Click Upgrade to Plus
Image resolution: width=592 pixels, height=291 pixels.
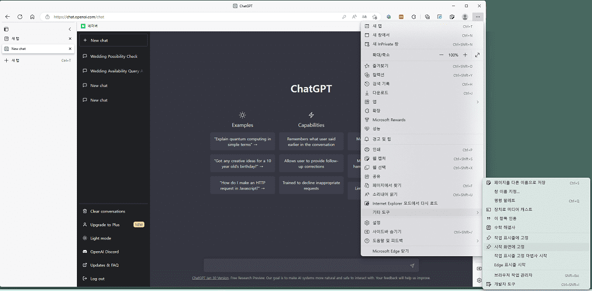point(113,225)
